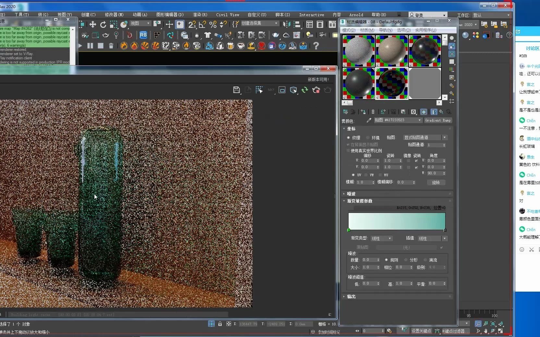Click the Gradient Ramp map type button

(438, 120)
